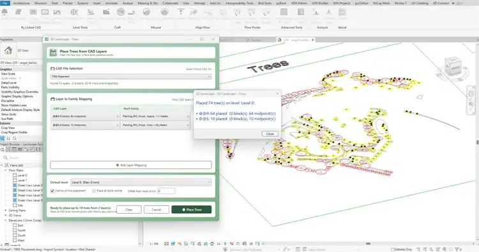Click the house type-selector icon in Properties
Viewport: 479px width, 252px height.
click(x=8, y=50)
